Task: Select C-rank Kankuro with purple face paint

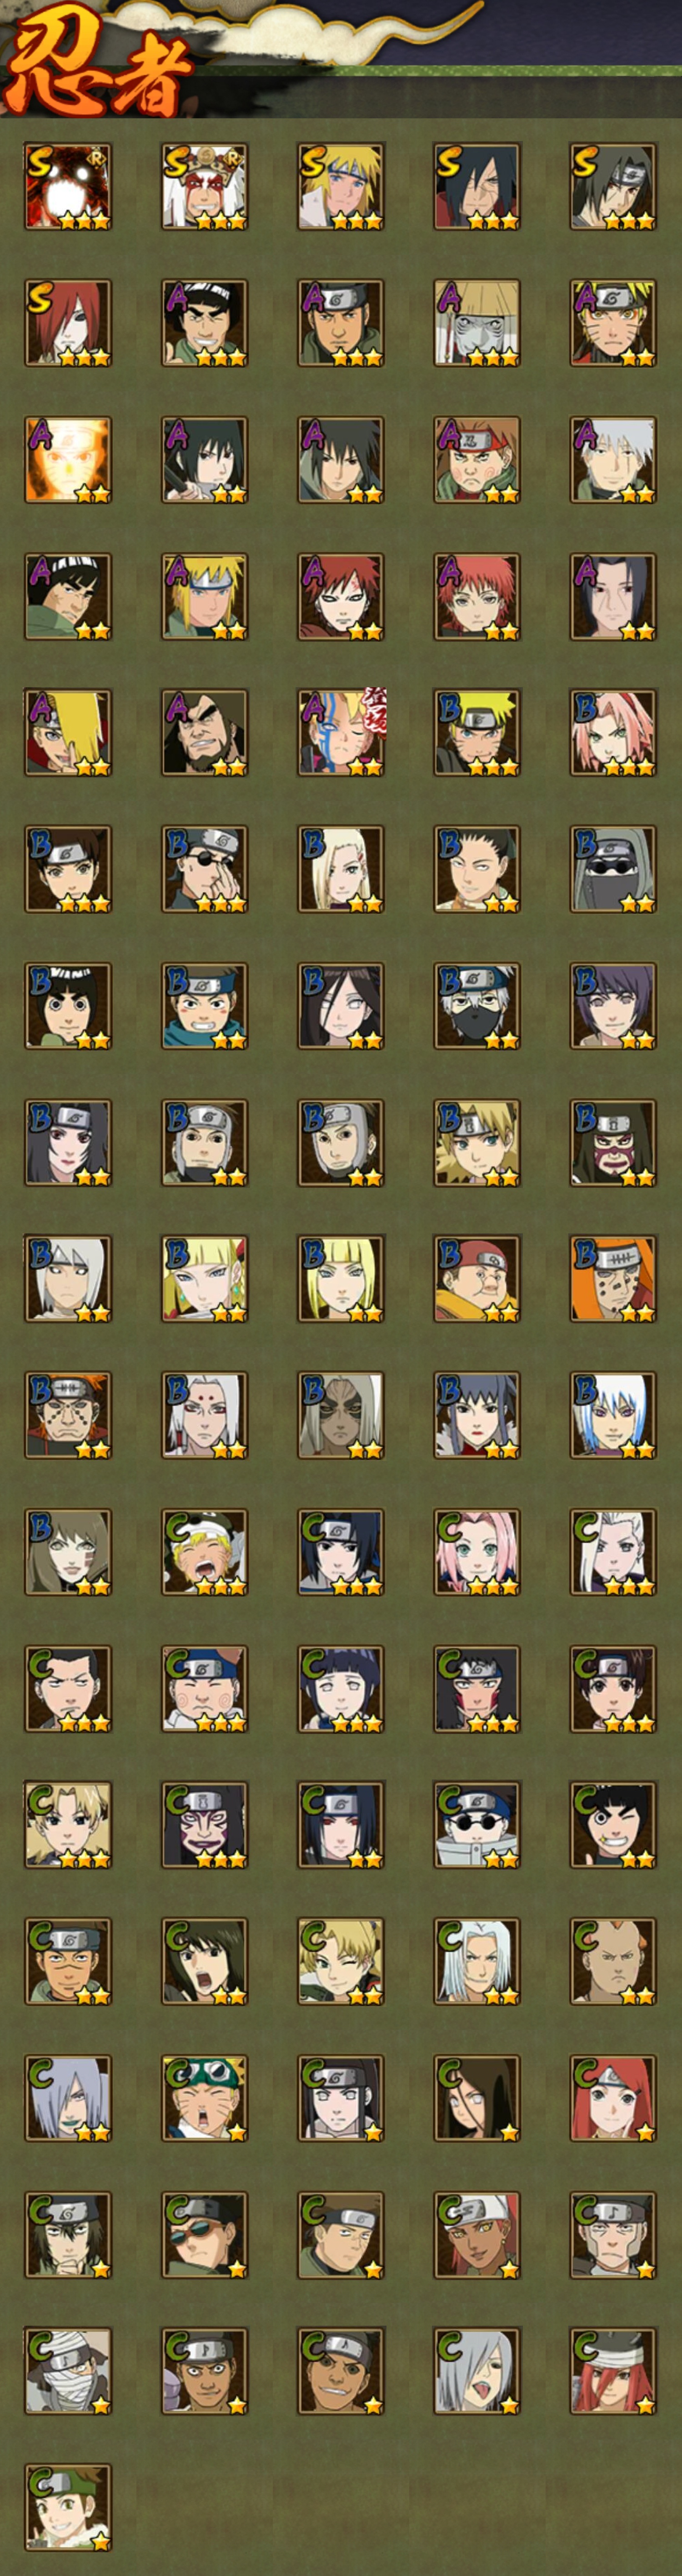Action: [205, 1825]
